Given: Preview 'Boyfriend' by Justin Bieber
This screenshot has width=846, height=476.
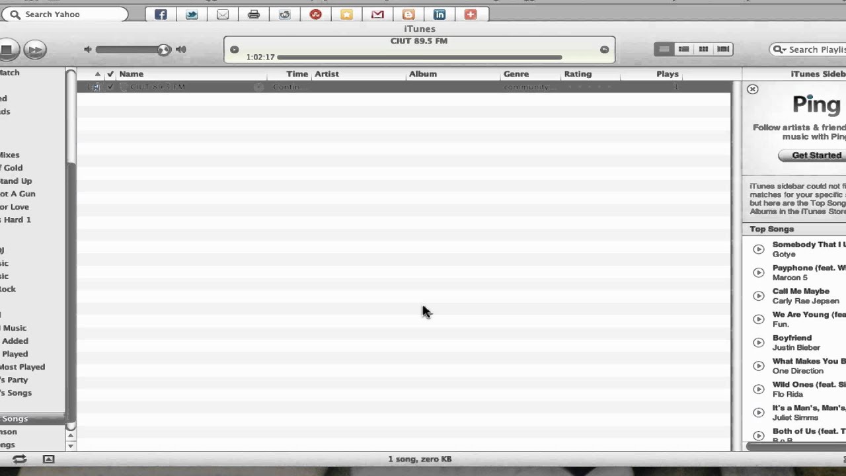Looking at the screenshot, I should point(759,342).
